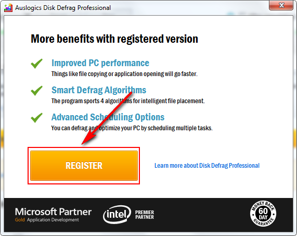Click the Premier Partner text next to Intel
The image size is (297, 236).
[145, 215]
